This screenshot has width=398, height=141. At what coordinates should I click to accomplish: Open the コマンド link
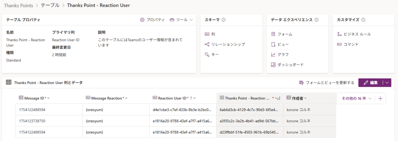tap(351, 44)
